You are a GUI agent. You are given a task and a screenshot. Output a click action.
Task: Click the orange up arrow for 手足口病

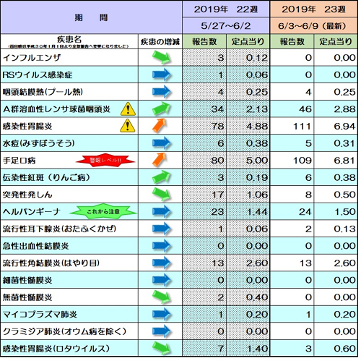tap(160, 160)
